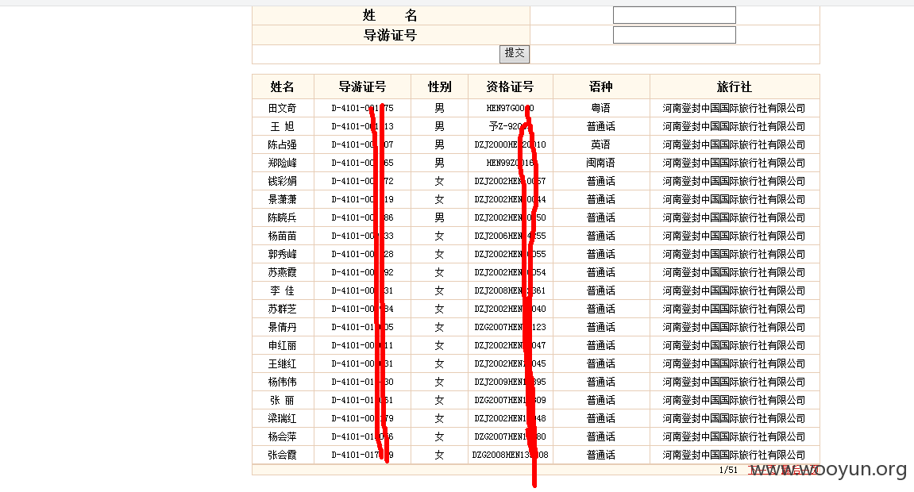Select the name 杨会萍 in the table

(x=283, y=436)
